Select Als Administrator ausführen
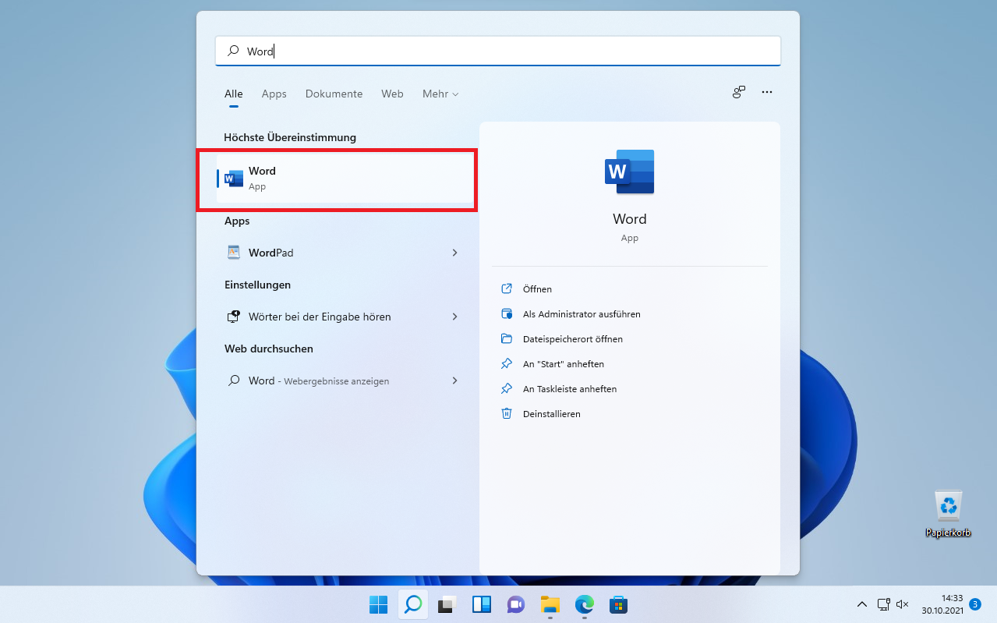997x623 pixels. pos(581,314)
